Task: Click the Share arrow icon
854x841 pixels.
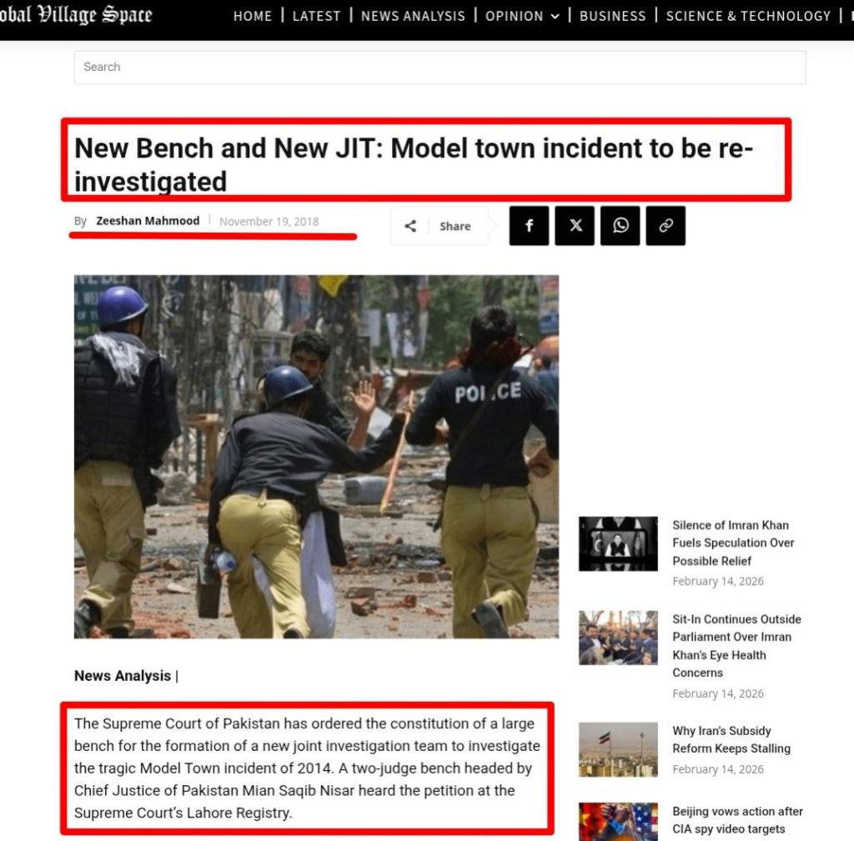Action: coord(410,226)
